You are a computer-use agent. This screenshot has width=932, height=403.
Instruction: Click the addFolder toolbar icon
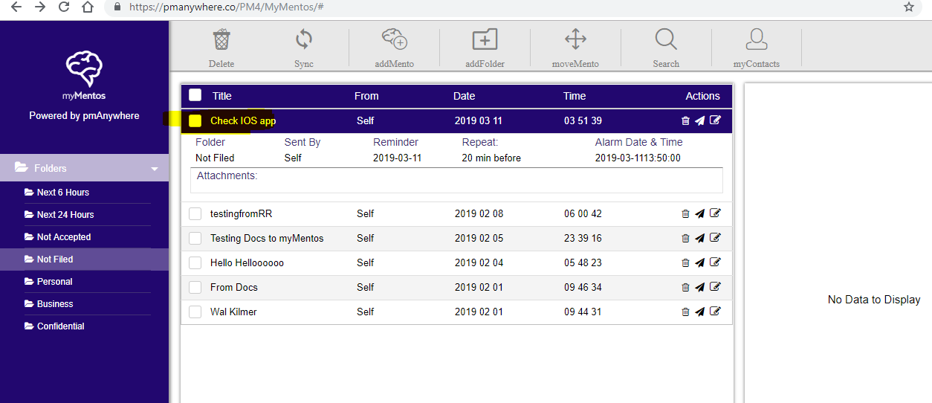[x=485, y=40]
